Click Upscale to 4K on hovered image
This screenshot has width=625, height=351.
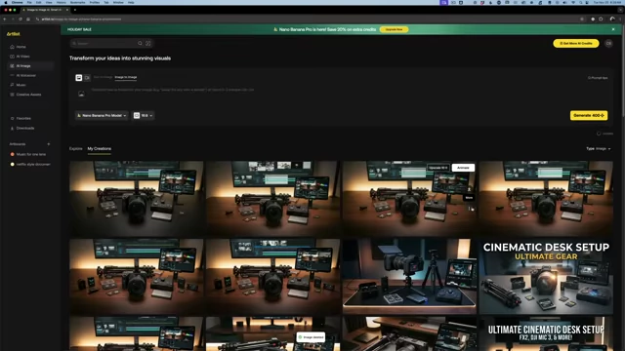[438, 168]
